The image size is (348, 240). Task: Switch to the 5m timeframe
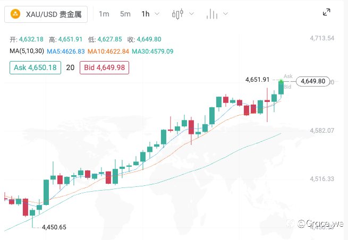point(125,14)
